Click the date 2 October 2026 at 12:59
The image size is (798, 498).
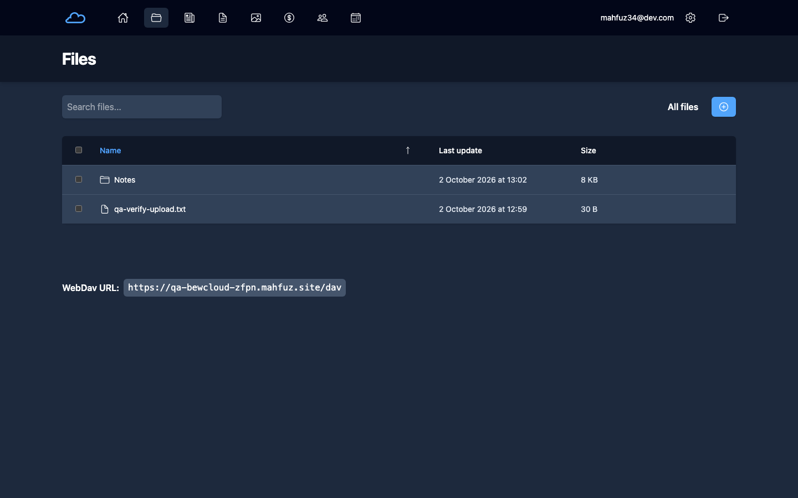(x=483, y=209)
